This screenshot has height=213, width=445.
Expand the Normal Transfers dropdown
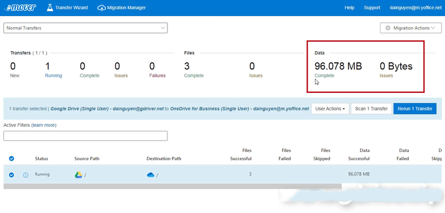pos(86,28)
